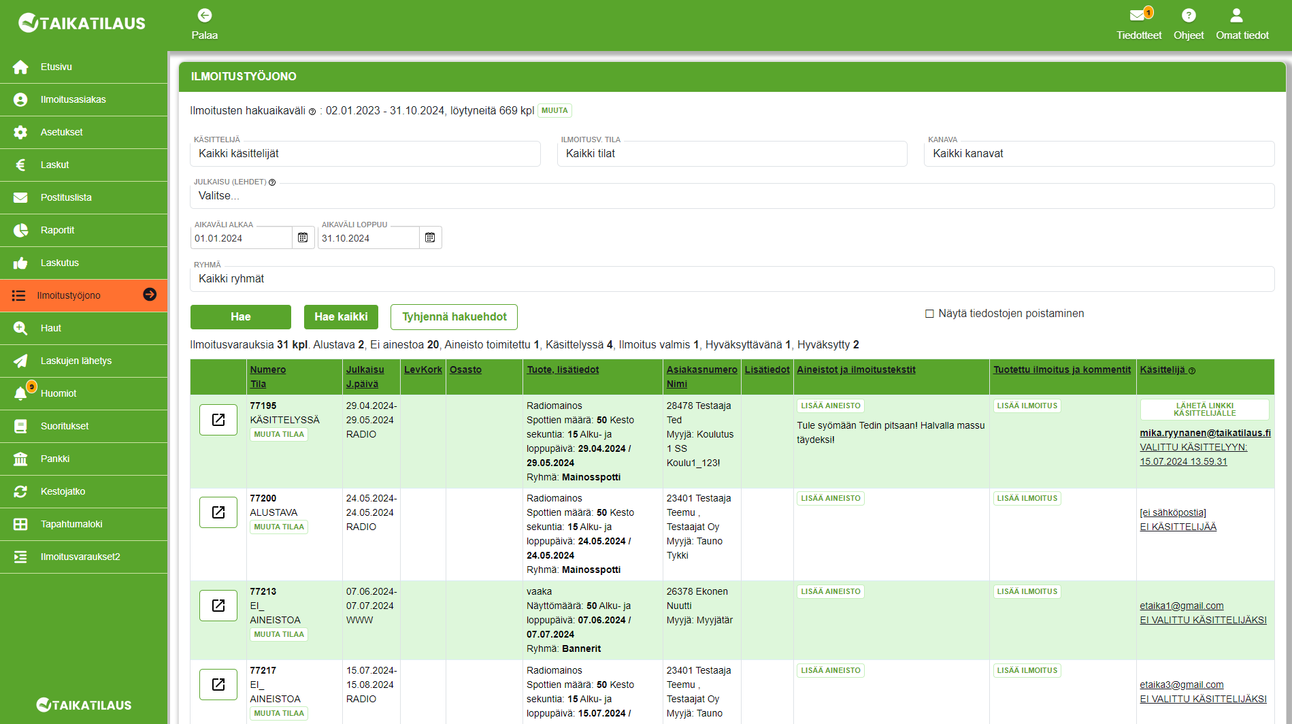Image resolution: width=1292 pixels, height=724 pixels.
Task: Click the Hae kaikki button
Action: [x=341, y=317]
